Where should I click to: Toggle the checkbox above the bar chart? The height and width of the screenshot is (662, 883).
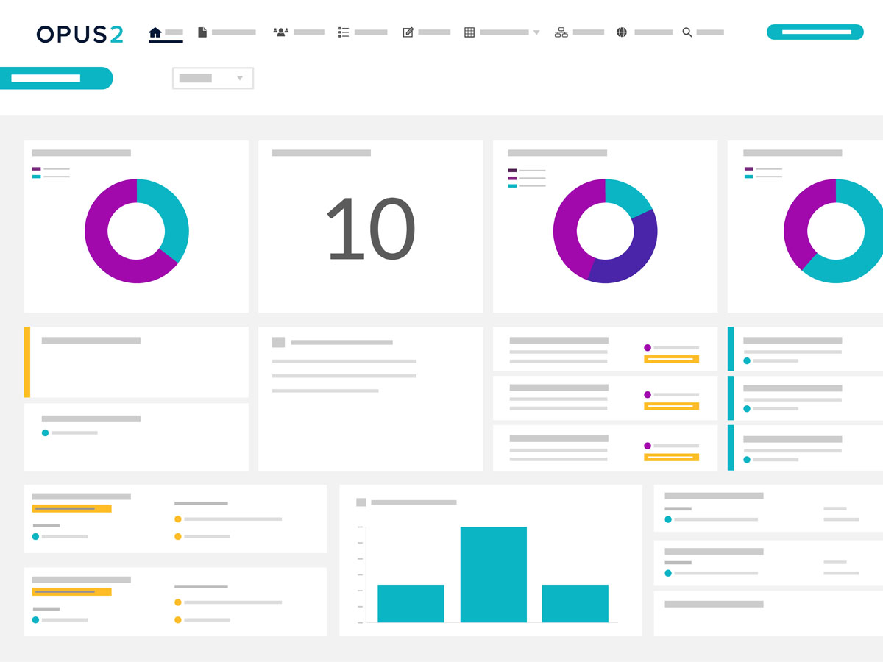361,502
